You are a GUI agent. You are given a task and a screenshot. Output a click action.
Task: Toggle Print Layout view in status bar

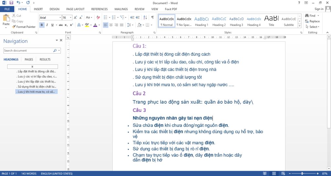274,173
